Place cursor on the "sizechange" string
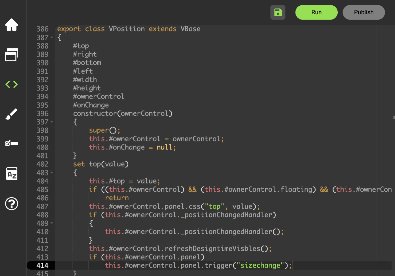The width and height of the screenshot is (395, 276). tap(260, 265)
